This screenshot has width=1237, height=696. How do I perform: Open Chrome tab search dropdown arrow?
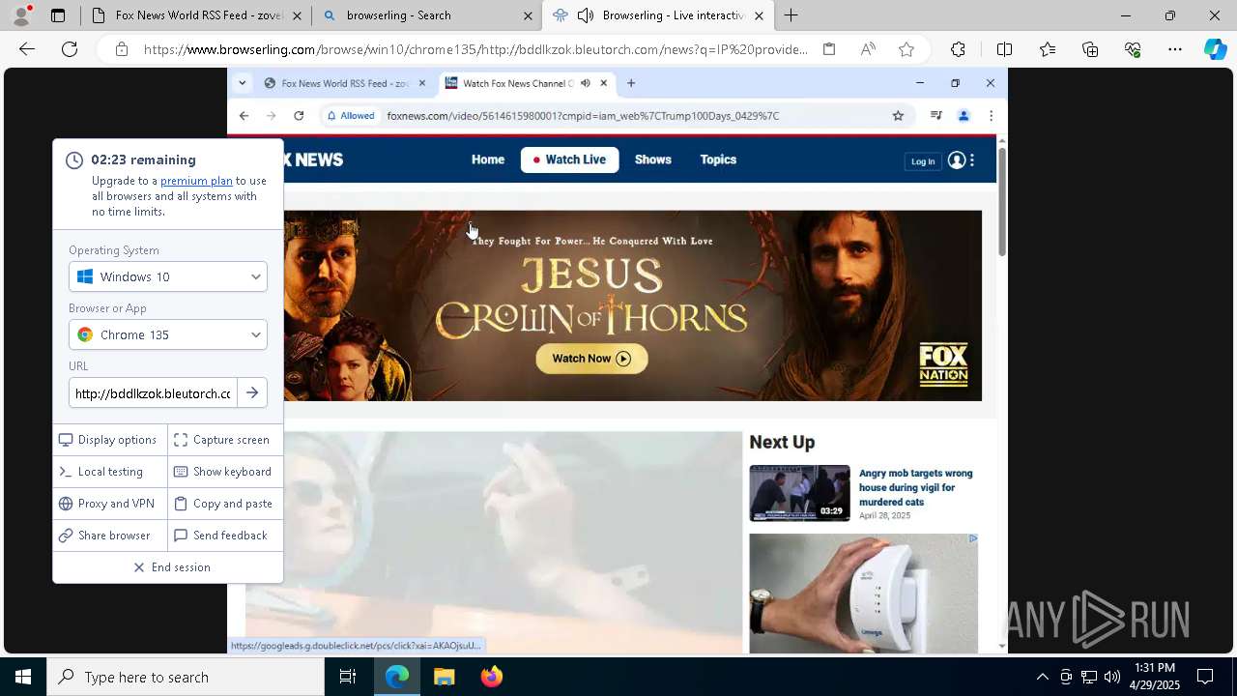tap(243, 83)
